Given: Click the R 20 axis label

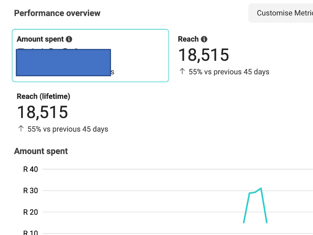Looking at the screenshot, I should point(30,212).
